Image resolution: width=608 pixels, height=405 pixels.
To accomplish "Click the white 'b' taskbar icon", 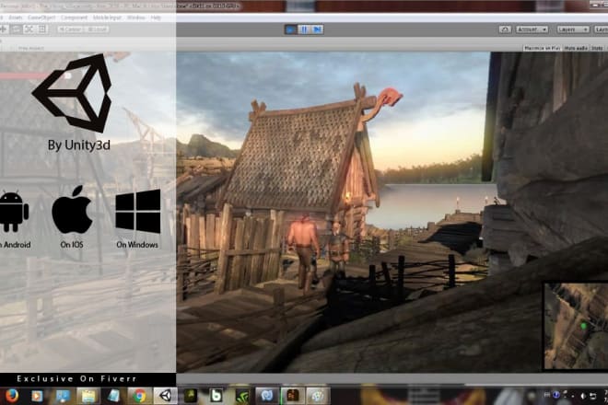I will click(x=216, y=396).
